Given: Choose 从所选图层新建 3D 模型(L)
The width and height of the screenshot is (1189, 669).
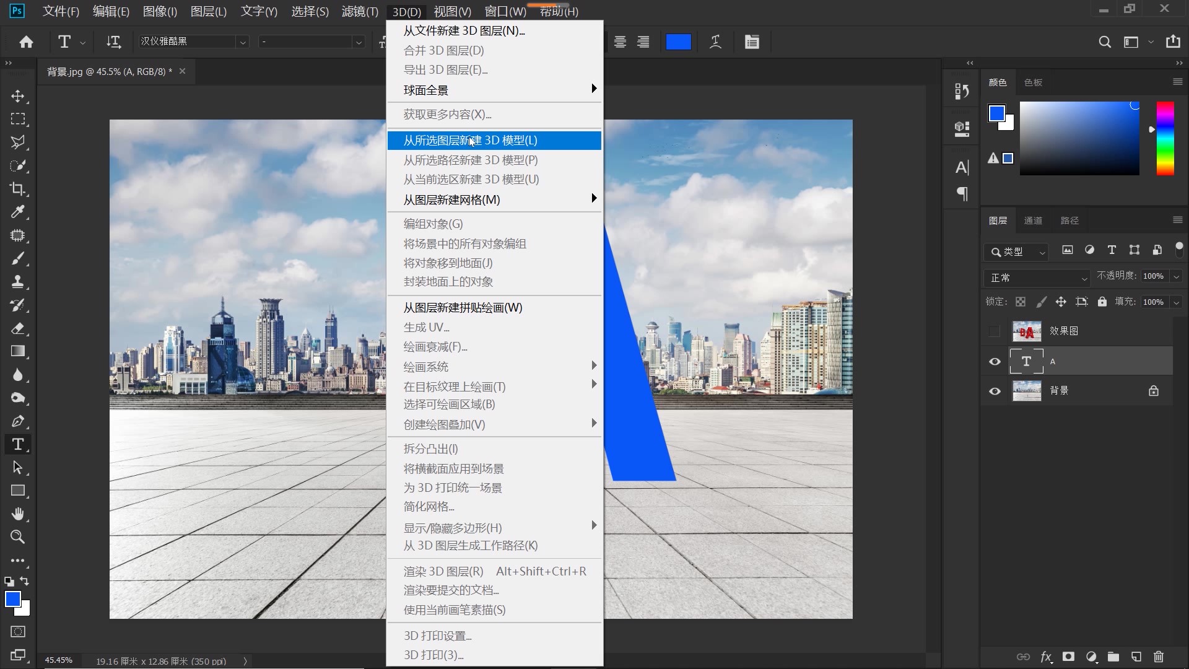Looking at the screenshot, I should (494, 141).
